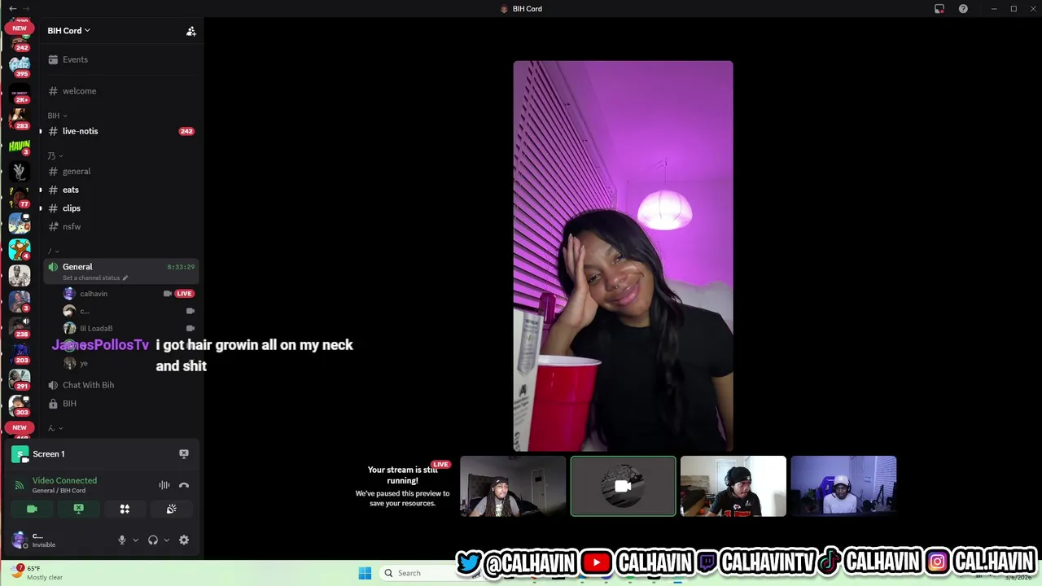Select the thumbnail with man in cap

(x=733, y=487)
